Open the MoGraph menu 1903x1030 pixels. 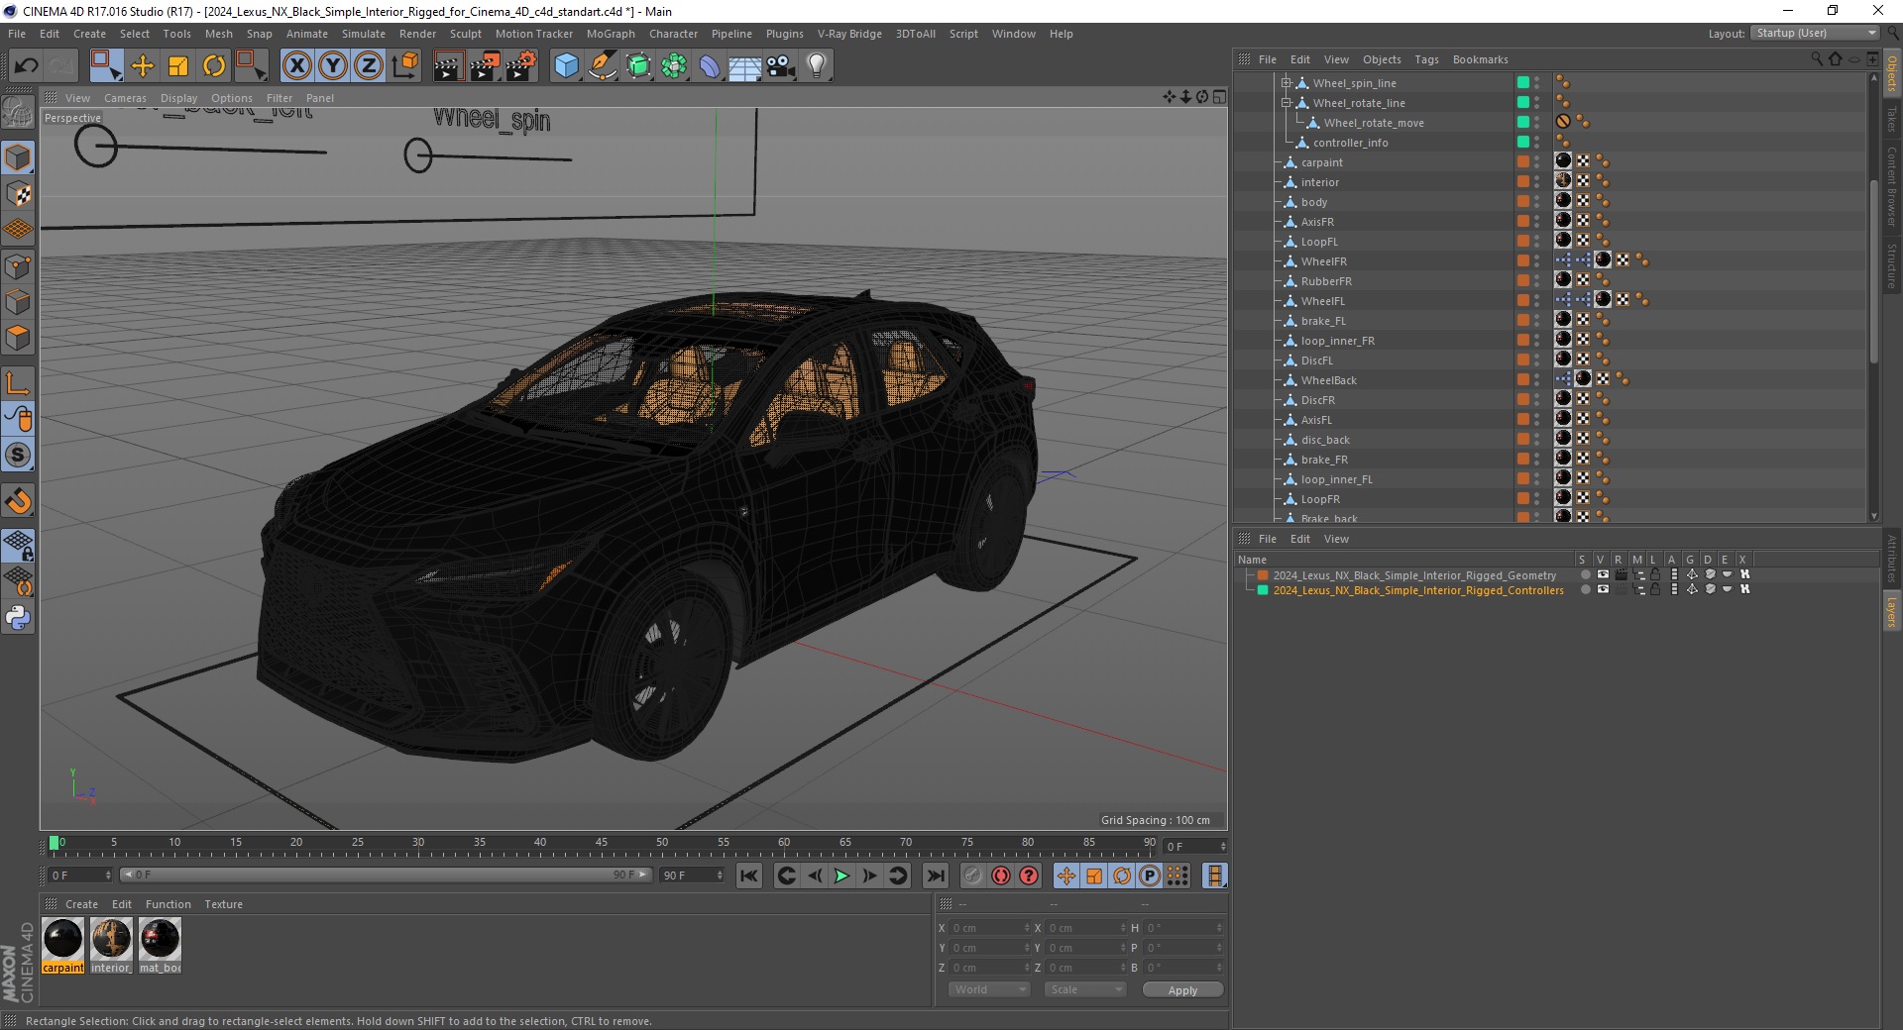coord(611,34)
